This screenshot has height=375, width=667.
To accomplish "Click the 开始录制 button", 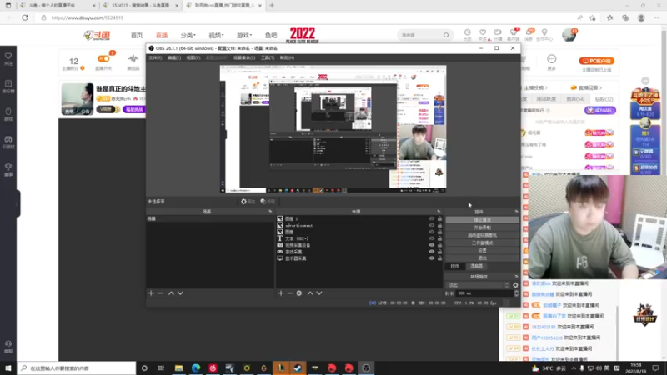I will click(x=482, y=227).
